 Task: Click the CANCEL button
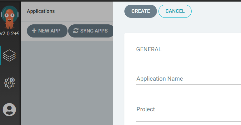coord(175,11)
